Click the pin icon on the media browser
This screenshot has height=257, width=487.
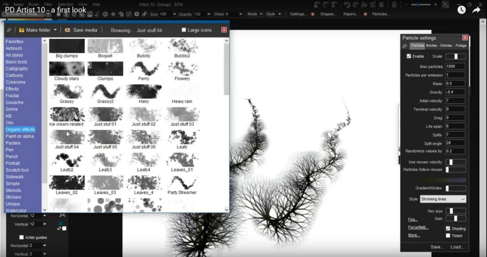click(9, 30)
